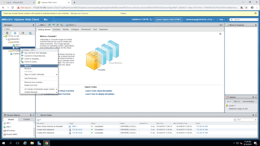Select Clone to Library from context menu
Image resolution: width=260 pixels, height=146 pixels.
31,62
